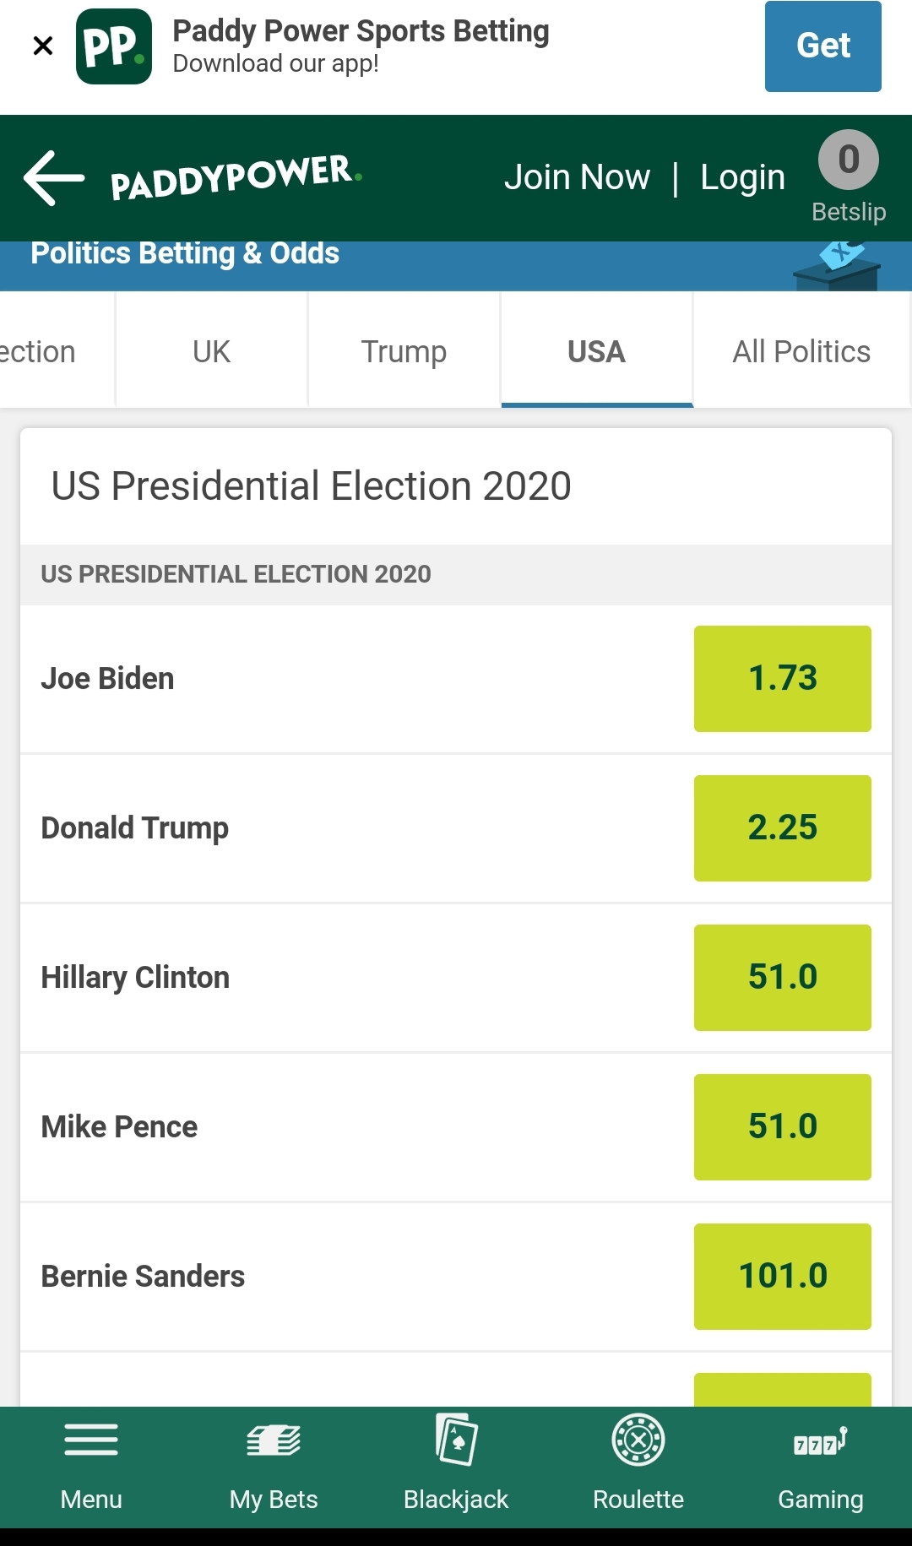Select Bernie Sanders odds 101.0
This screenshot has width=912, height=1546.
(783, 1277)
